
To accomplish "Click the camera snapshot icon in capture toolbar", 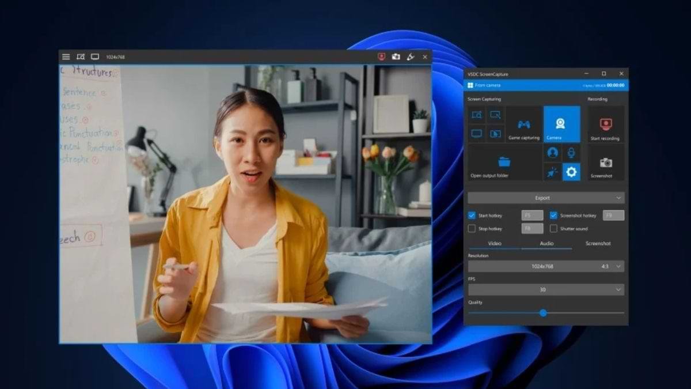I will pos(396,56).
